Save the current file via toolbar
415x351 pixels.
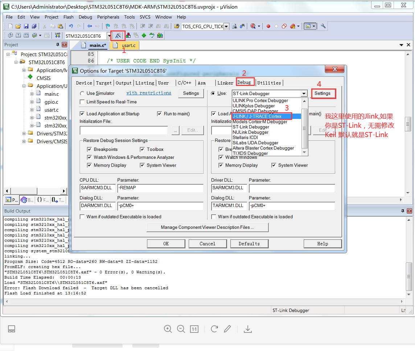point(26,26)
